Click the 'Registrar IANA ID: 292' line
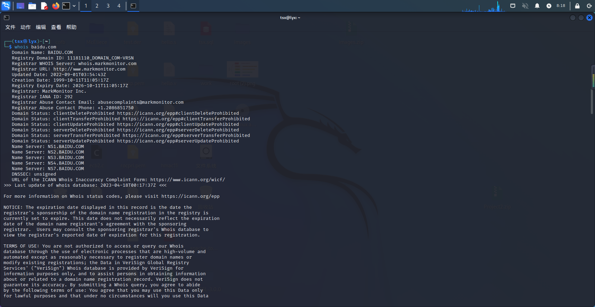This screenshot has width=595, height=307. [42, 97]
